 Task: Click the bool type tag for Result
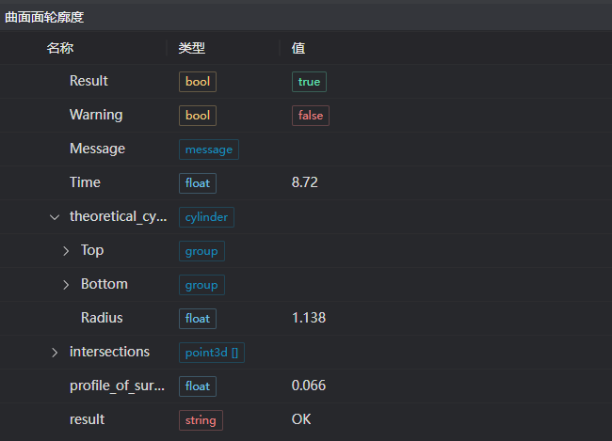198,82
